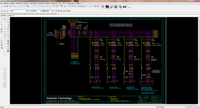The image size is (200, 108).
Task: Open the Strumenti menu
Action: coord(19,3)
